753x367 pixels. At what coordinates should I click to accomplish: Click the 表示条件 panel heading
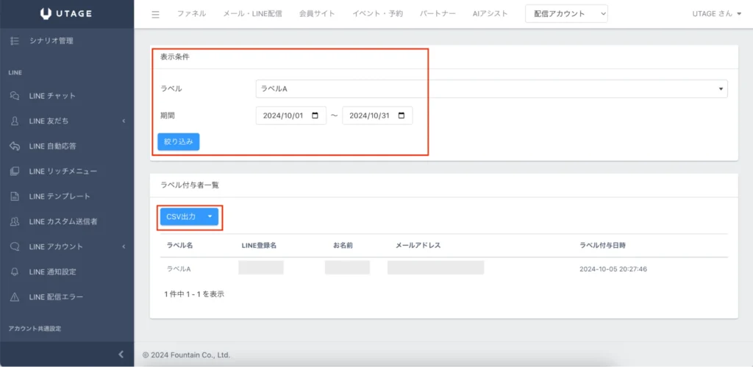175,57
